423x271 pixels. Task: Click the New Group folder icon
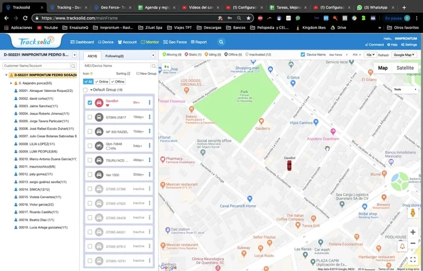tap(138, 74)
